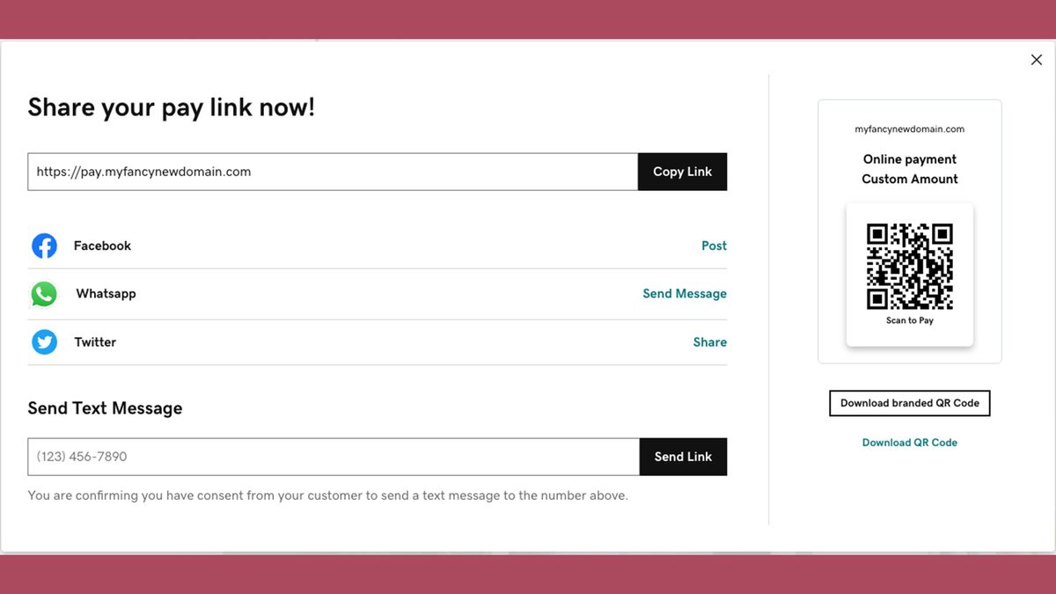
Task: Send the text message link
Action: tap(682, 457)
